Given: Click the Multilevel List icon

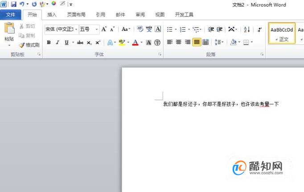Looking at the screenshot, I should tap(196, 29).
